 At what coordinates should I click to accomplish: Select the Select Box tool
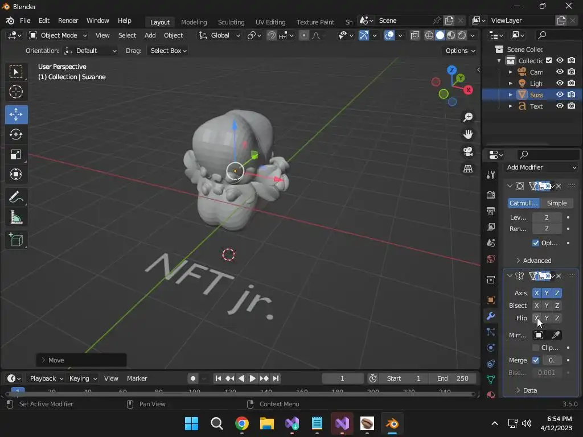[16, 72]
